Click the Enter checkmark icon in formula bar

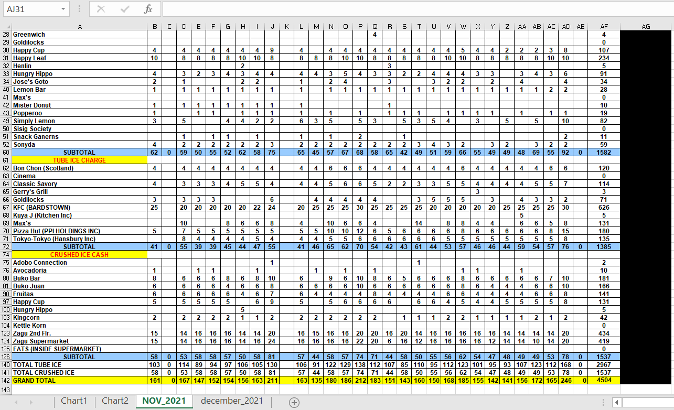(125, 9)
